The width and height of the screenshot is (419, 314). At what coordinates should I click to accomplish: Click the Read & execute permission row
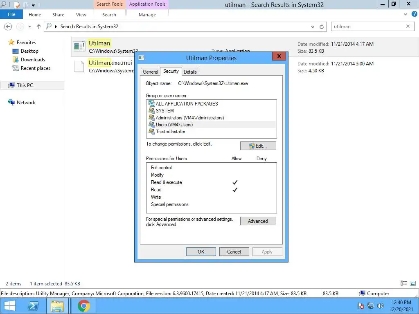click(212, 182)
